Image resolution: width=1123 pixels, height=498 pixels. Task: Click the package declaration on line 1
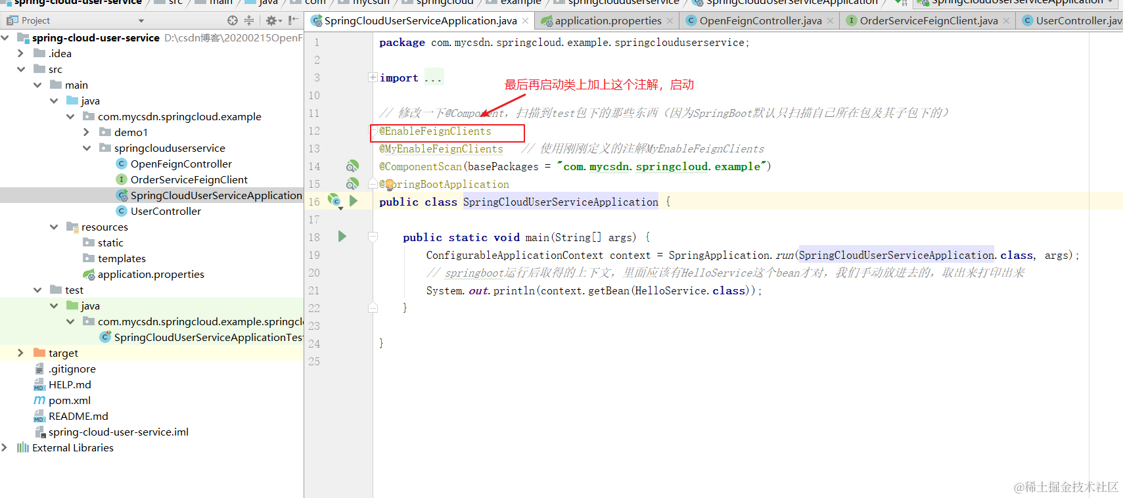click(564, 42)
